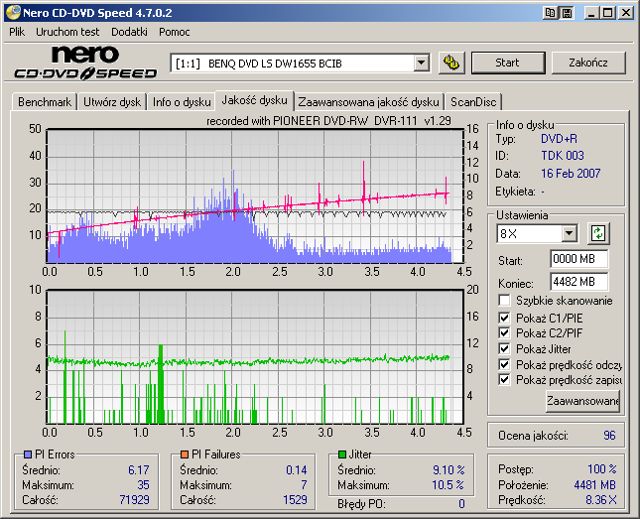Open the Plik menu
The image size is (640, 519).
point(17,32)
